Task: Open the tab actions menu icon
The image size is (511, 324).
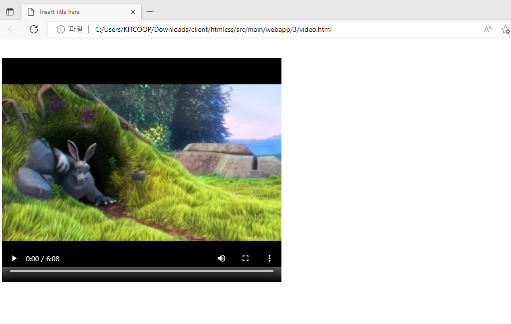Action: coord(10,12)
